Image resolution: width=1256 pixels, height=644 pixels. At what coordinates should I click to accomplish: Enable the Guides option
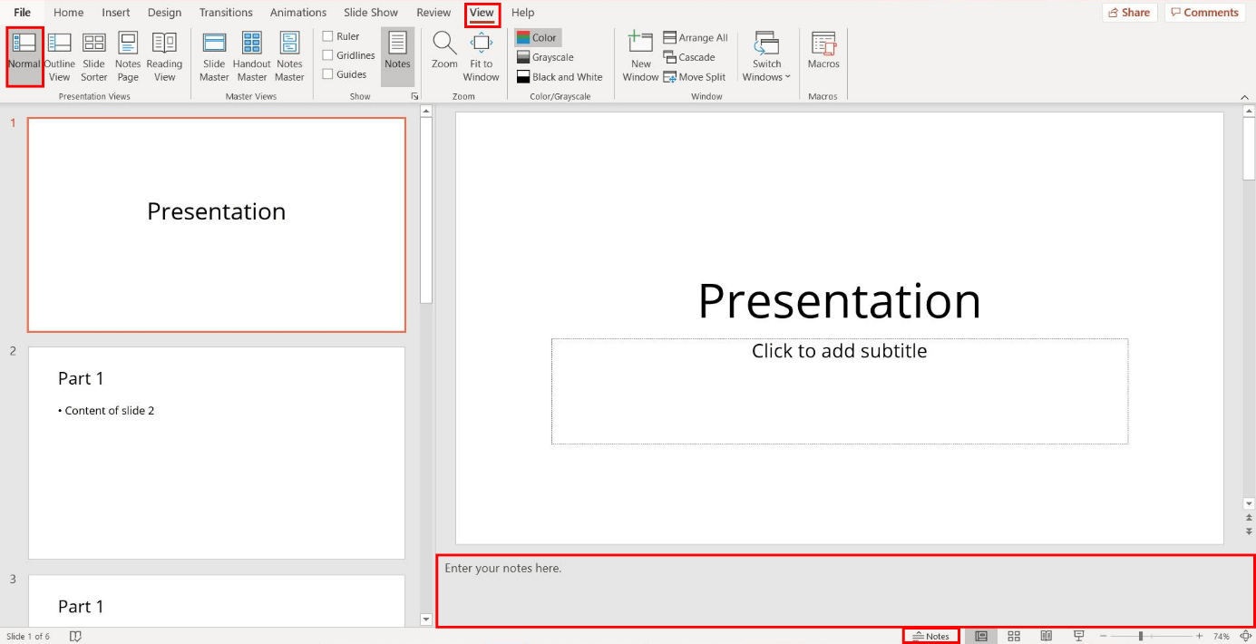tap(328, 73)
